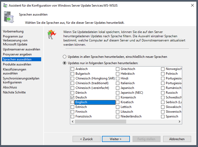The width and height of the screenshot is (198, 147).
Task: Select download updates in all languages option
Action: point(64,57)
